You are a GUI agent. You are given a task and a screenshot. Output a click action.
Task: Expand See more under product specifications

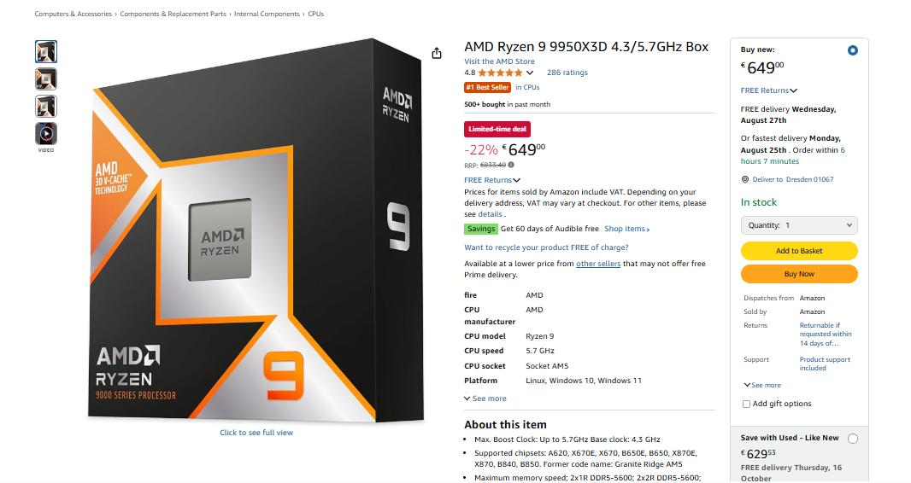tap(485, 399)
